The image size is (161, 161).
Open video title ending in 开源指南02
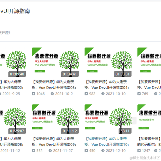(12, 85)
